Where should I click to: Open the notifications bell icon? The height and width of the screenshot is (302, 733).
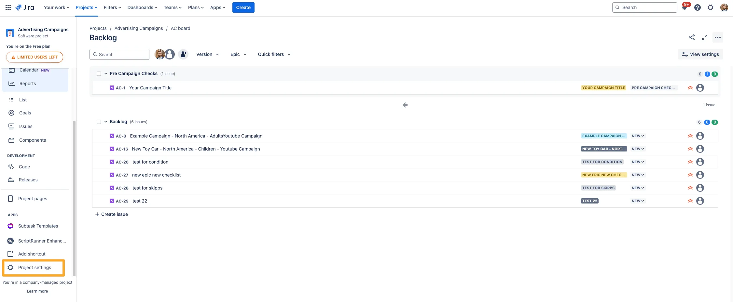point(684,8)
